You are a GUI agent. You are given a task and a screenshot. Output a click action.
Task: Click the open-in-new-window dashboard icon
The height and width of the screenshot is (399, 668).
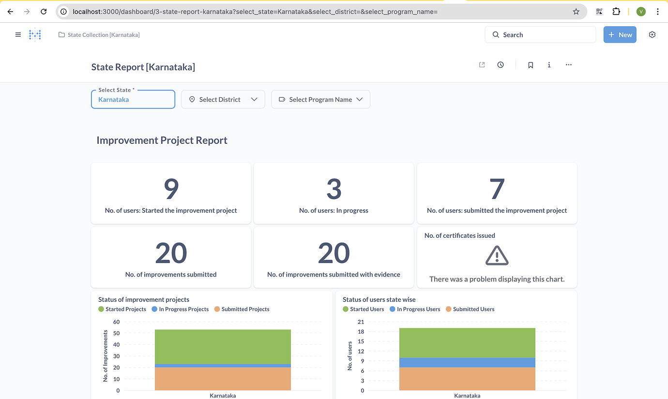click(x=482, y=65)
